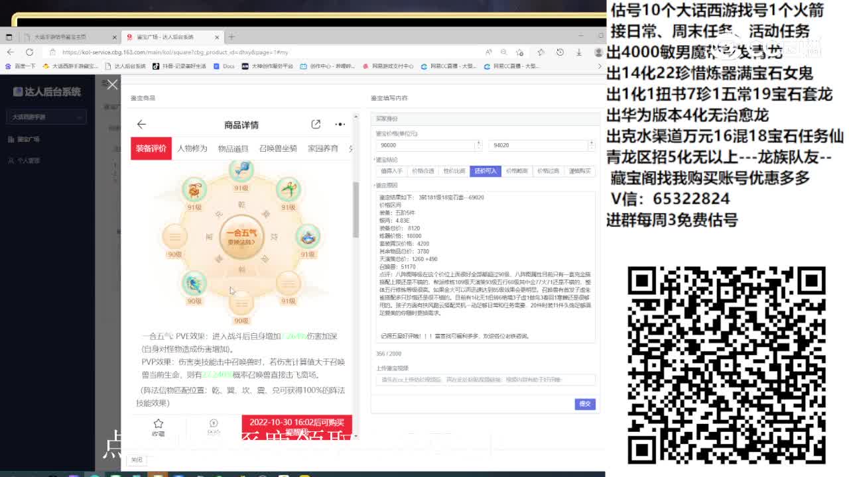This screenshot has height=477, width=849.
Task: Choose the 价格过高 conclusion option
Action: pos(548,171)
